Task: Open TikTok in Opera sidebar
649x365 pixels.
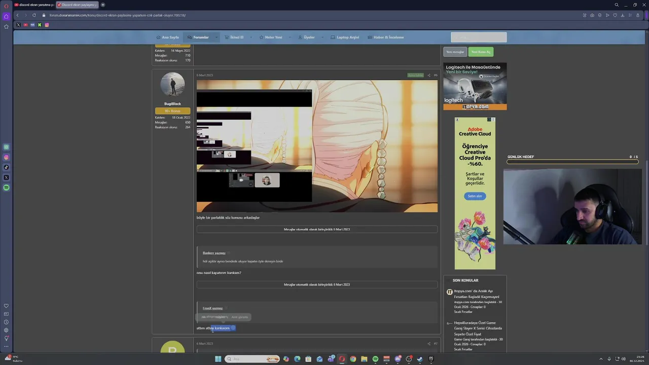Action: point(6,167)
